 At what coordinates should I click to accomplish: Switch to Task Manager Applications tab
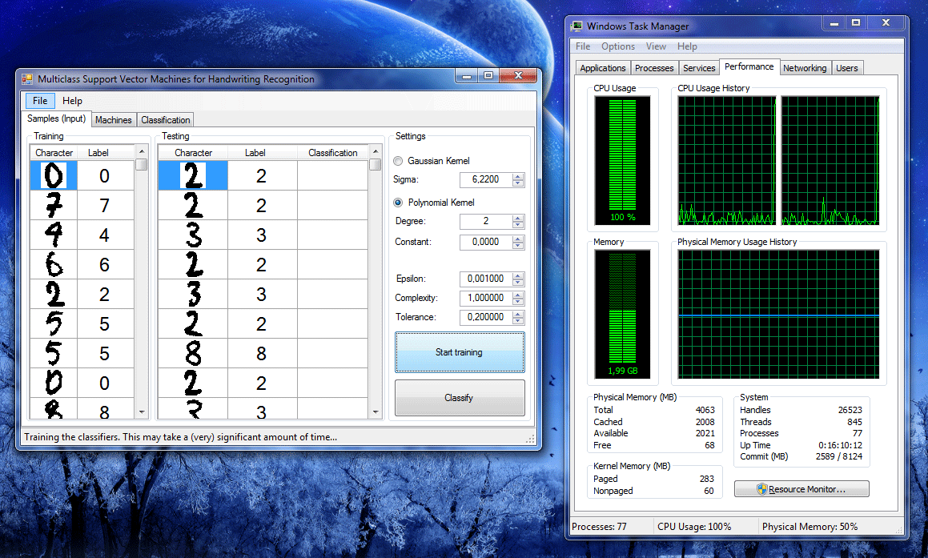coord(602,68)
